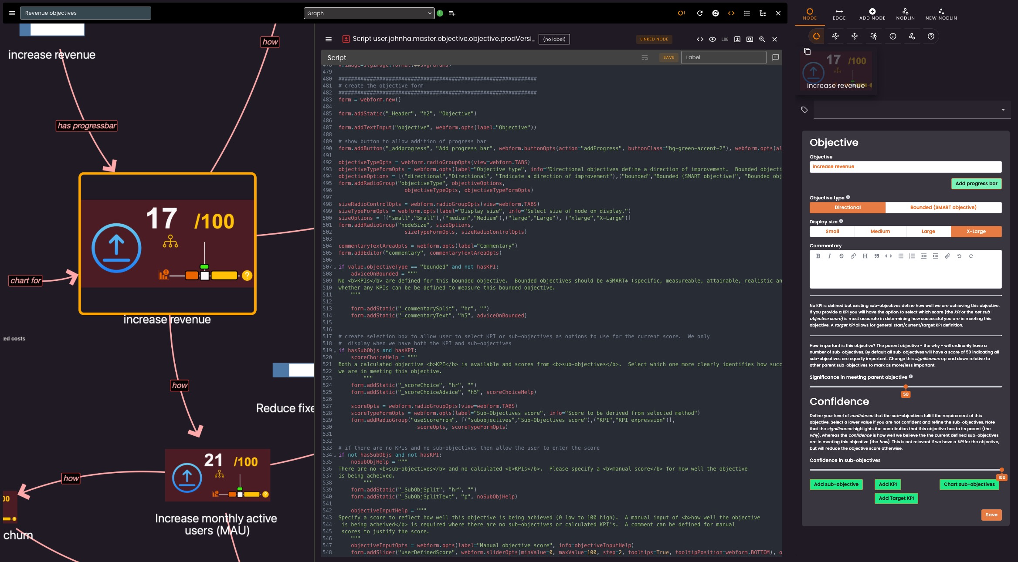Collapse code fold at line 507
This screenshot has width=1018, height=562.
335,267
